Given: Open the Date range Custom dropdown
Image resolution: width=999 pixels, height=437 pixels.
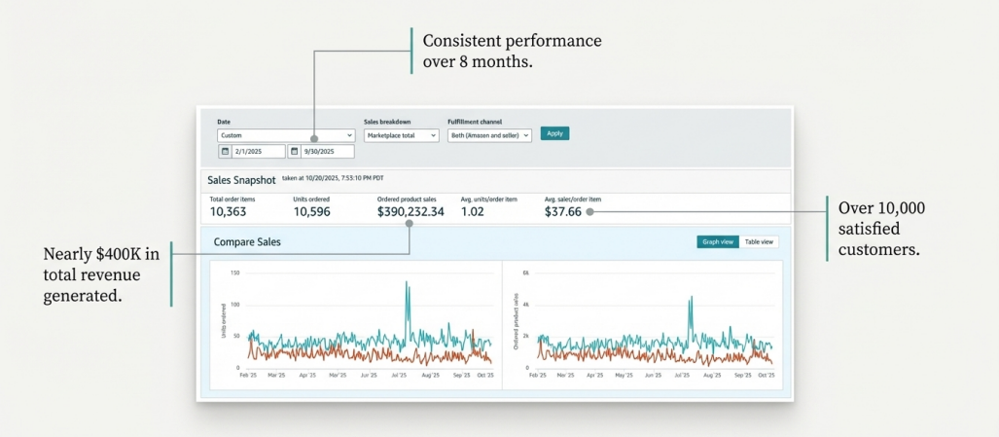Looking at the screenshot, I should coord(285,135).
